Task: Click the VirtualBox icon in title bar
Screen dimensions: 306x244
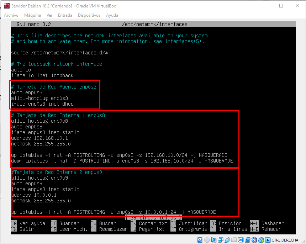Action: point(6,6)
